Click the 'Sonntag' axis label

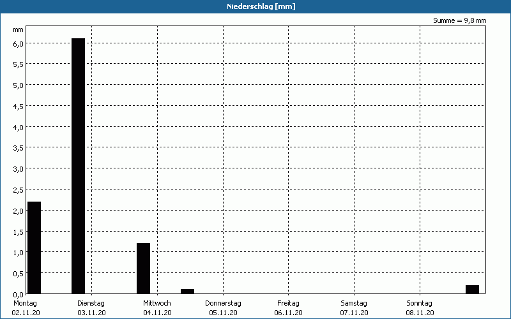pos(420,303)
